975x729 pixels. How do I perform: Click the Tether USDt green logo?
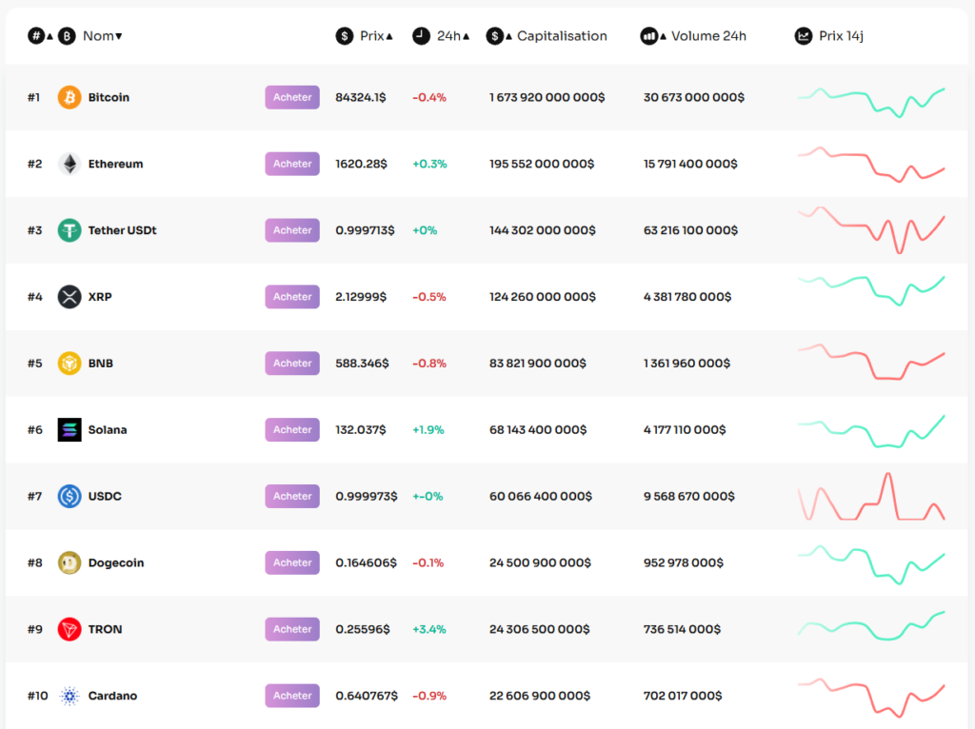click(70, 230)
